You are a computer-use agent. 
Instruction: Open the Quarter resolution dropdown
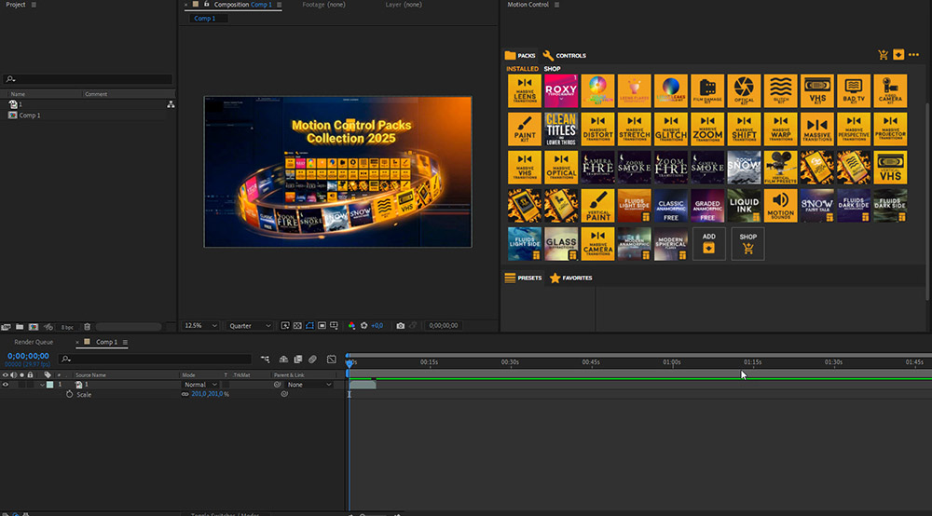pos(251,326)
